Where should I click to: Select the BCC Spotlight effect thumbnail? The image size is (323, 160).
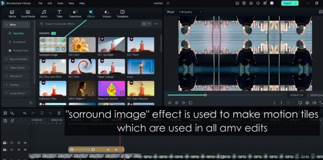tap(111, 45)
